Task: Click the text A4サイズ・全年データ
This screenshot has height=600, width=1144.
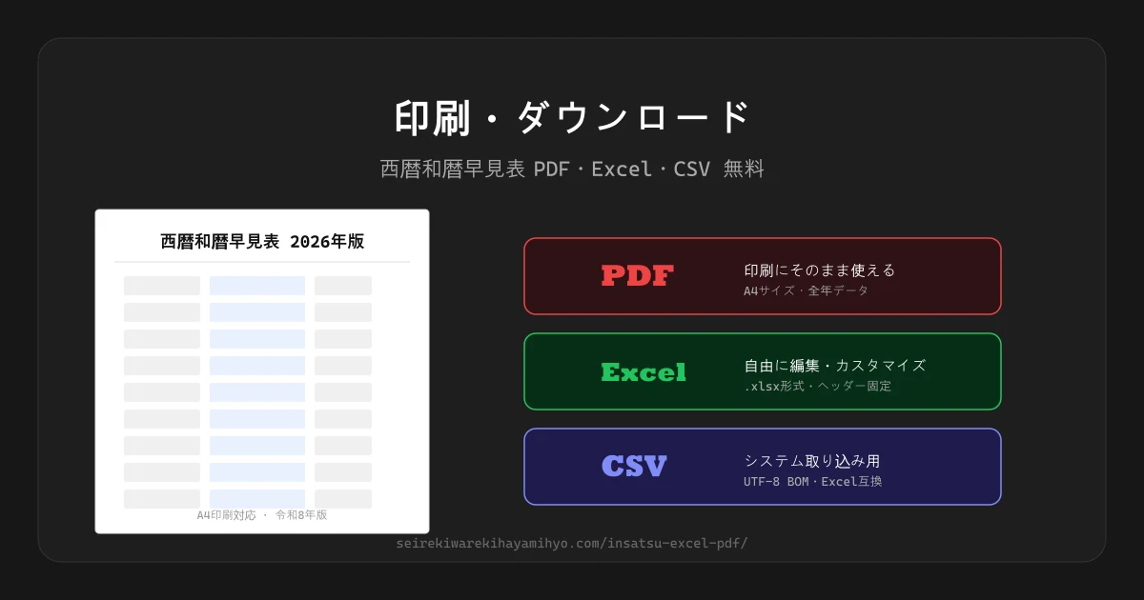Action: [806, 290]
